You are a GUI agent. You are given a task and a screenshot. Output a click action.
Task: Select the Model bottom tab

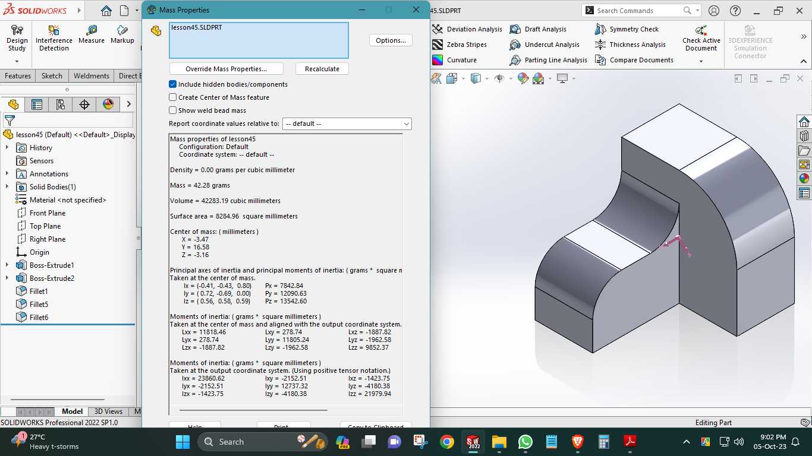coord(73,411)
